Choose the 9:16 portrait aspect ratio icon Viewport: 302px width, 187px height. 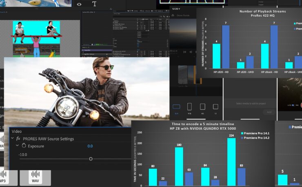pos(189,107)
